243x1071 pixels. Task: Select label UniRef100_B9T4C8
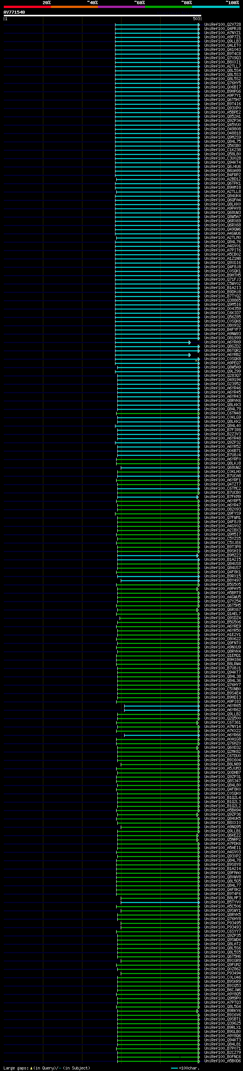coord(222,54)
